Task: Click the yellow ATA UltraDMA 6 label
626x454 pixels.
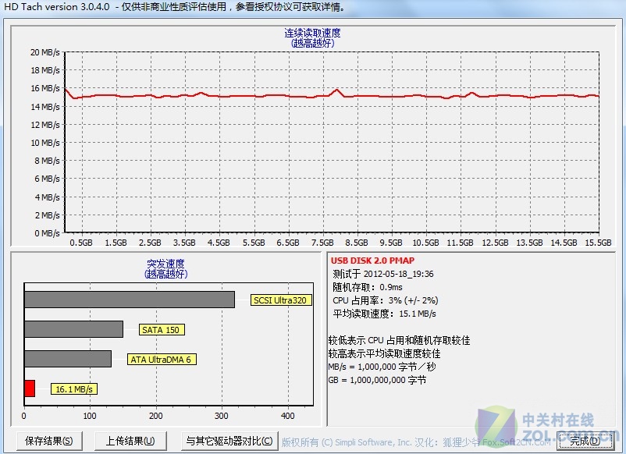Action: click(160, 360)
